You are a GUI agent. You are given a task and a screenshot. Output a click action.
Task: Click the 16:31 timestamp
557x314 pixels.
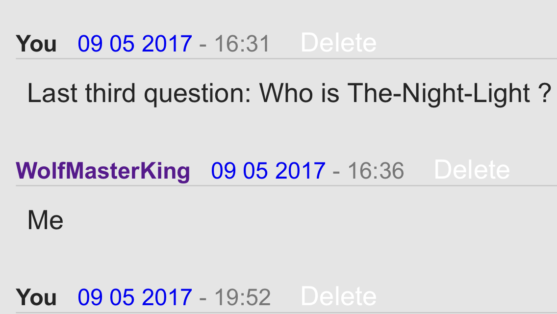[242, 44]
